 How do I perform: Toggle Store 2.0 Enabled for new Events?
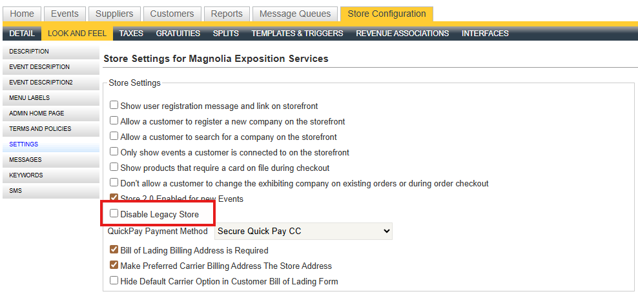point(114,199)
